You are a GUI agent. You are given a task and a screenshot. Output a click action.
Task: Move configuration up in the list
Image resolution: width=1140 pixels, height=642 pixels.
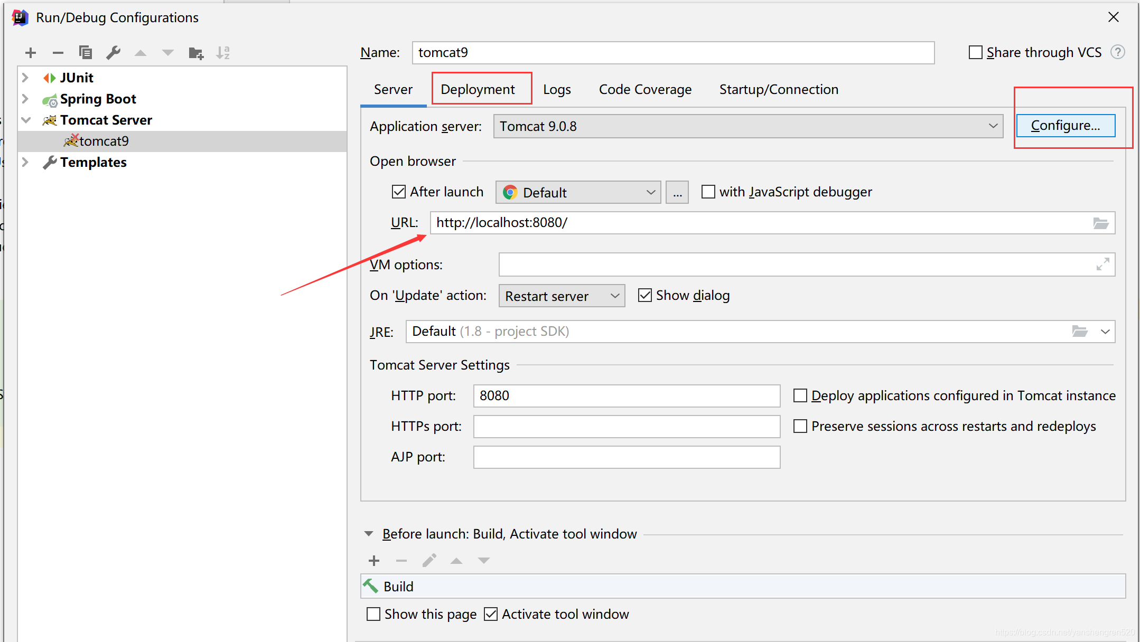coord(141,53)
